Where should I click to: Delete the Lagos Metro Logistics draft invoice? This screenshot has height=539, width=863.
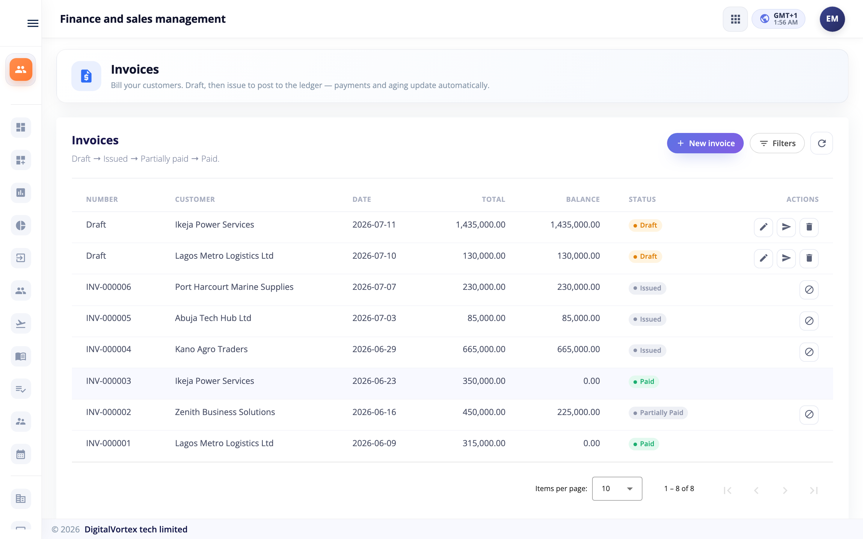click(x=809, y=258)
